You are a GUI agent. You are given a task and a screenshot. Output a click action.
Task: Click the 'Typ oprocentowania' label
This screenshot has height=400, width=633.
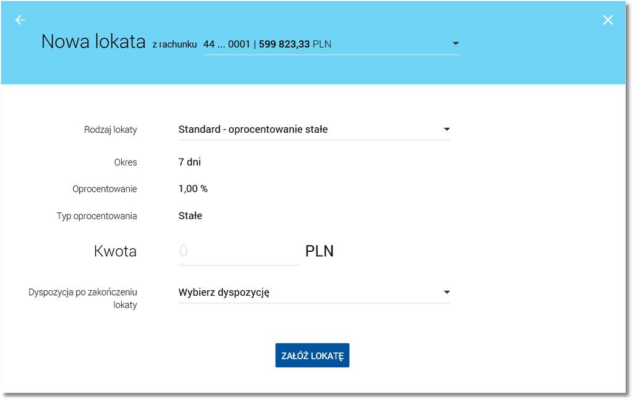point(96,216)
